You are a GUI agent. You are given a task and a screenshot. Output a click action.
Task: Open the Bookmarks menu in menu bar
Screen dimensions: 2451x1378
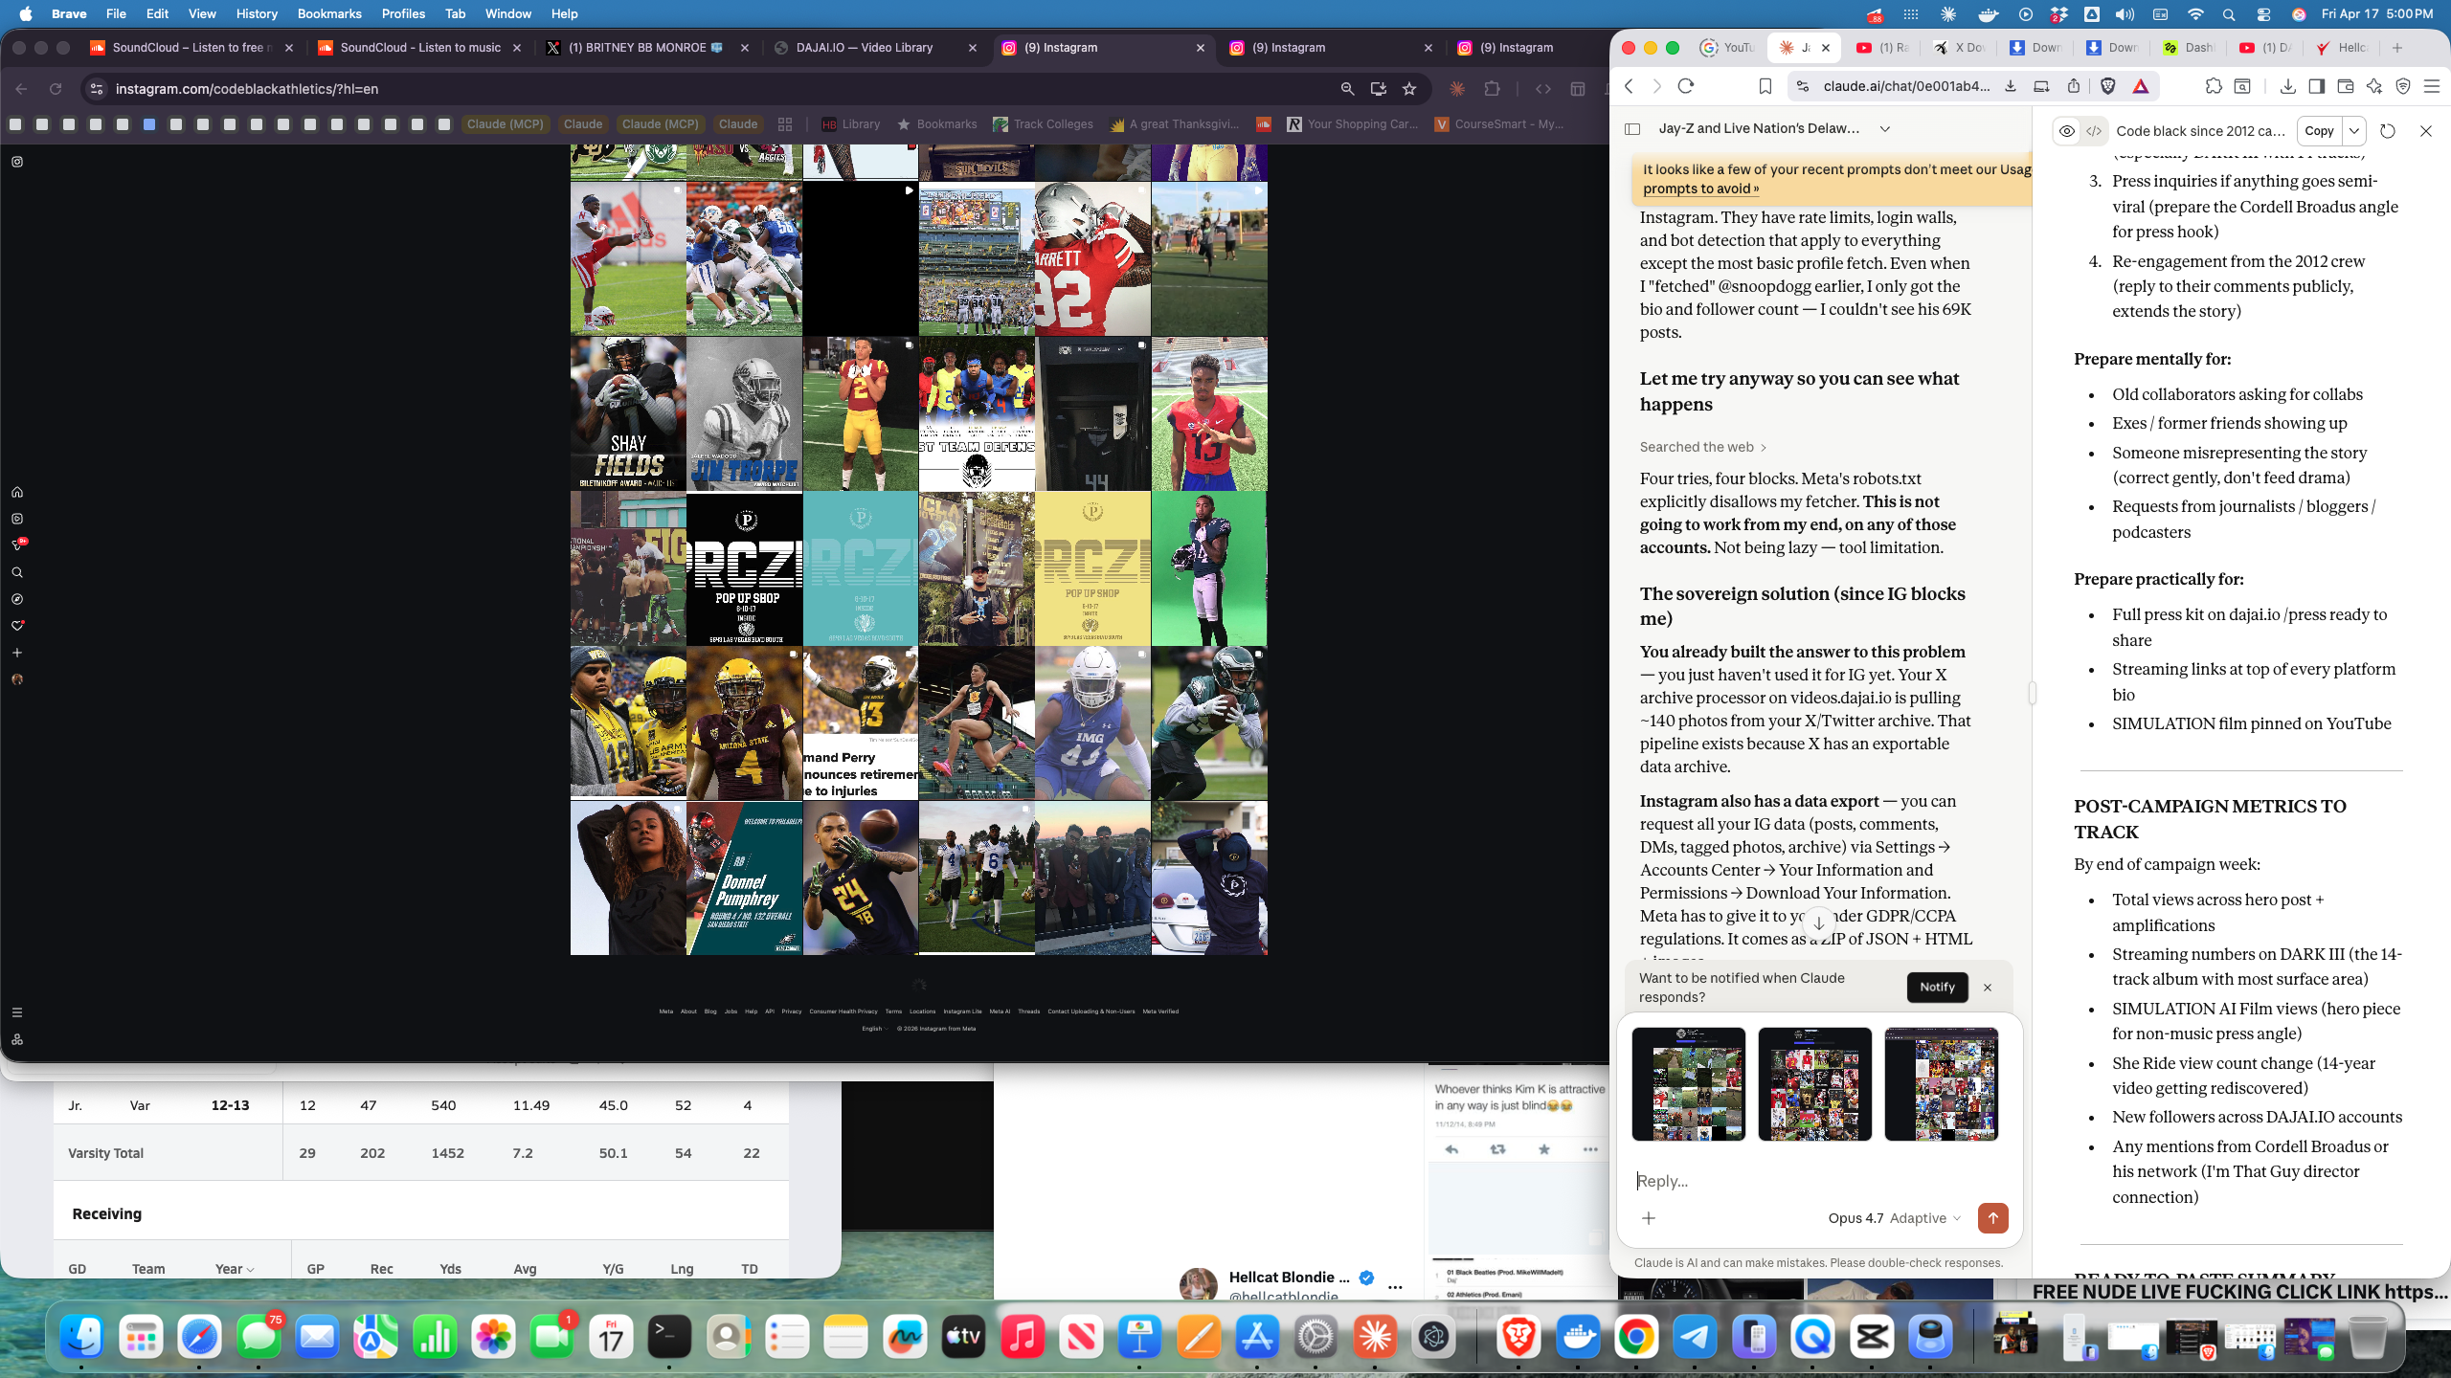coord(329,13)
